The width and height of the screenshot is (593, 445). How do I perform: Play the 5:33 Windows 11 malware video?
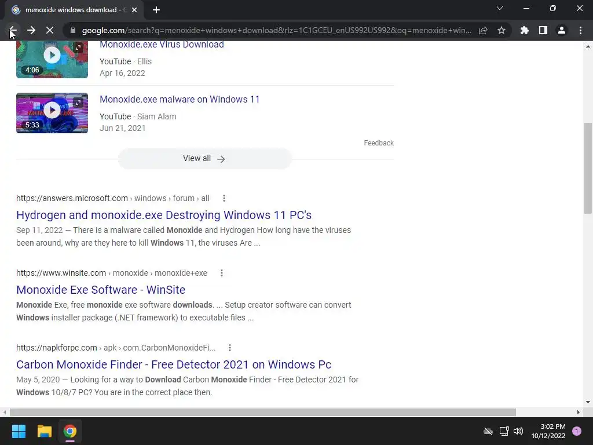pos(52,110)
